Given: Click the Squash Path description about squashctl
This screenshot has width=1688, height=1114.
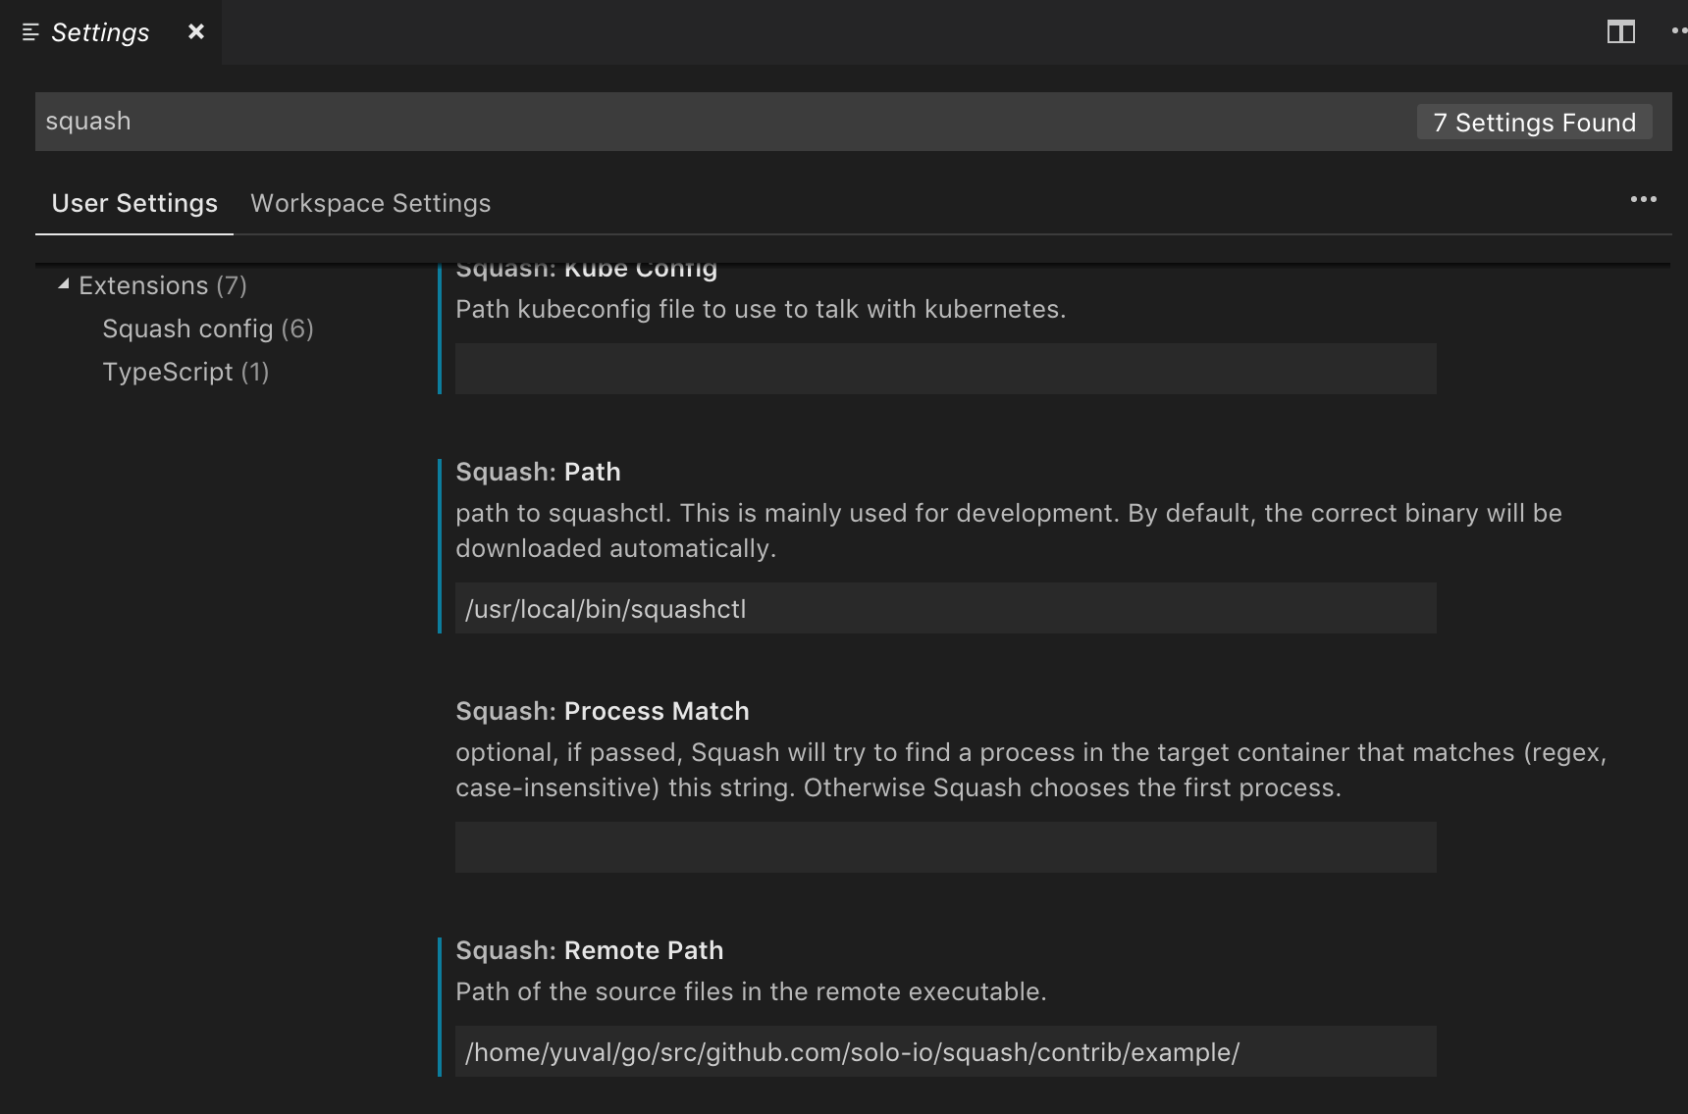Looking at the screenshot, I should click(x=1009, y=531).
